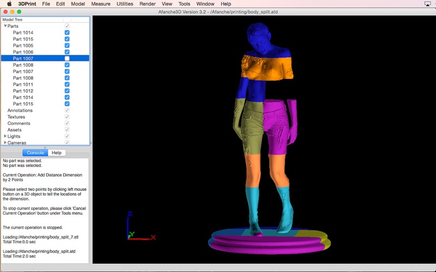Pick the blue head part of the model
The height and width of the screenshot is (272, 436).
coord(260,38)
